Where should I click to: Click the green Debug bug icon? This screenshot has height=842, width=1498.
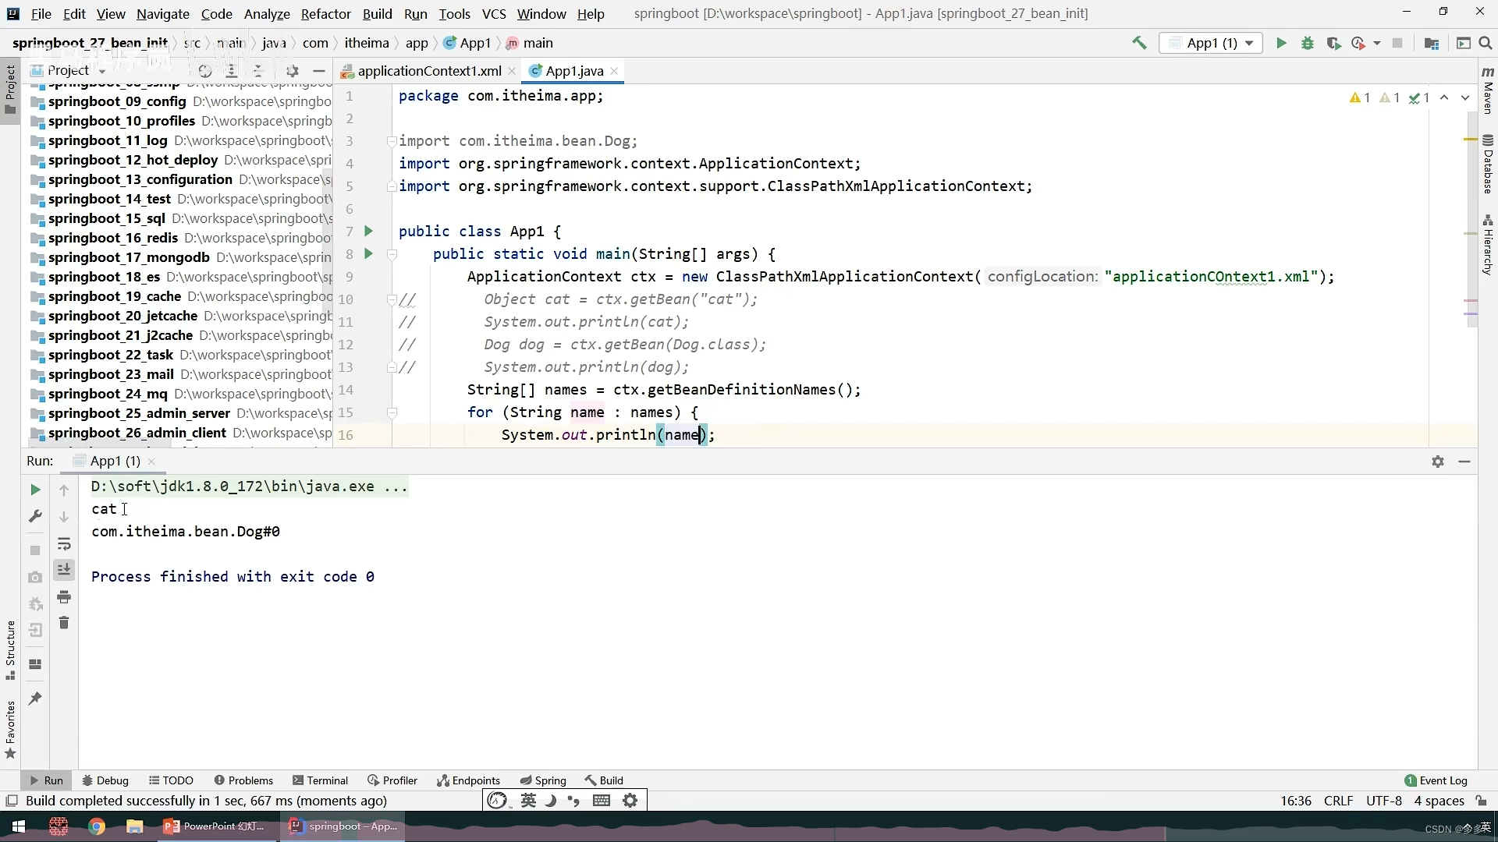(1308, 43)
